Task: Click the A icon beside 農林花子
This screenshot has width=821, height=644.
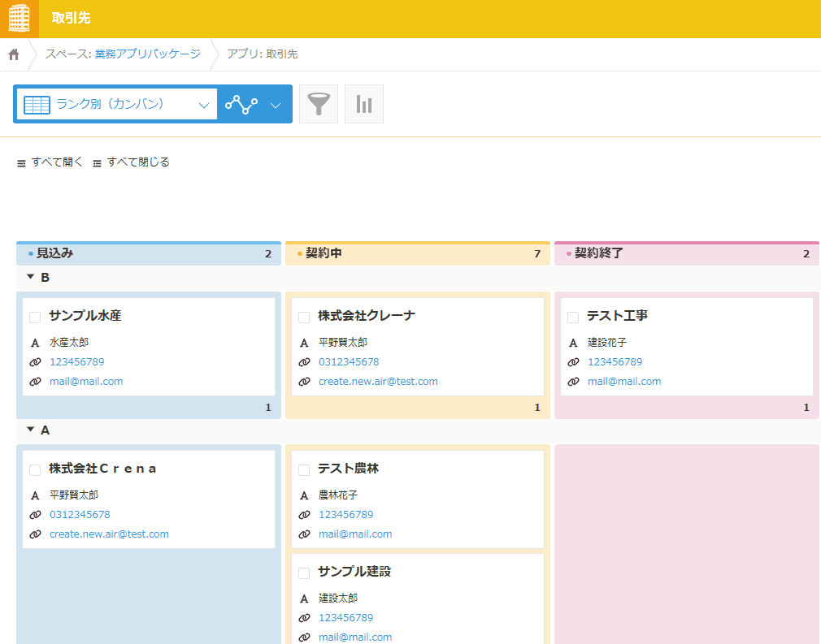Action: click(304, 495)
